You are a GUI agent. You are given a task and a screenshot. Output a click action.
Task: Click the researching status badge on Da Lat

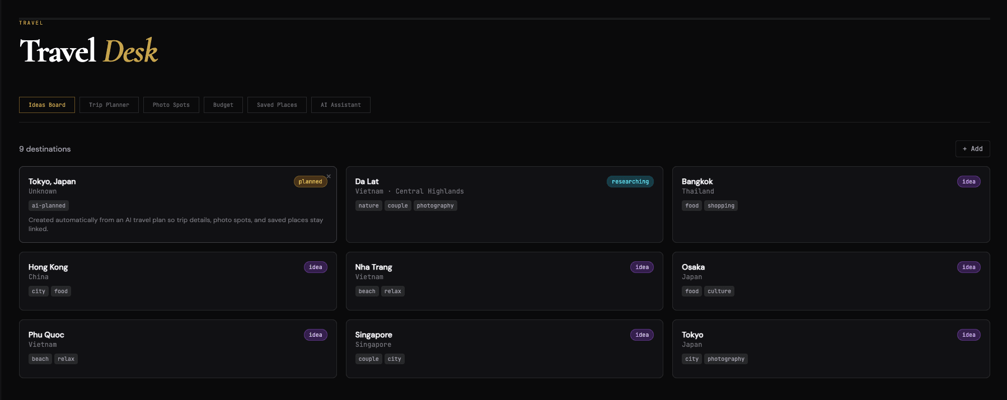click(x=630, y=181)
